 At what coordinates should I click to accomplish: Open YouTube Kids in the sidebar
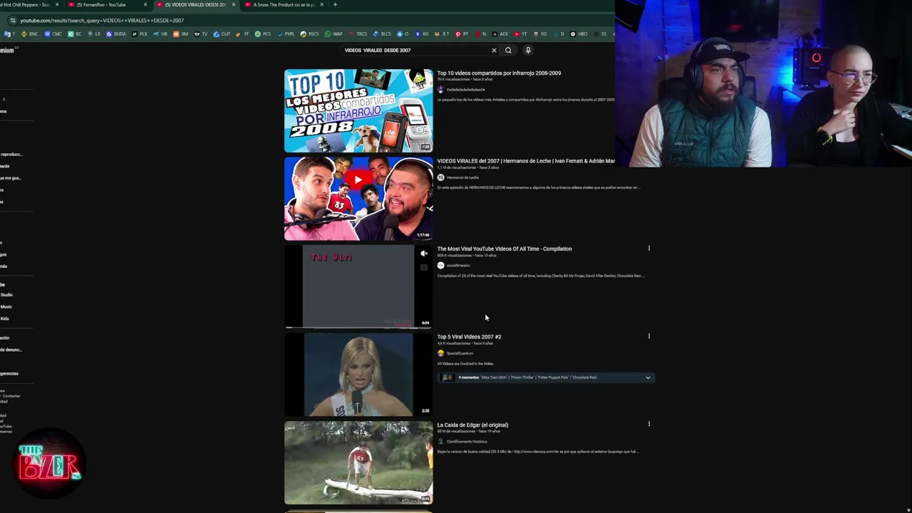[5, 318]
